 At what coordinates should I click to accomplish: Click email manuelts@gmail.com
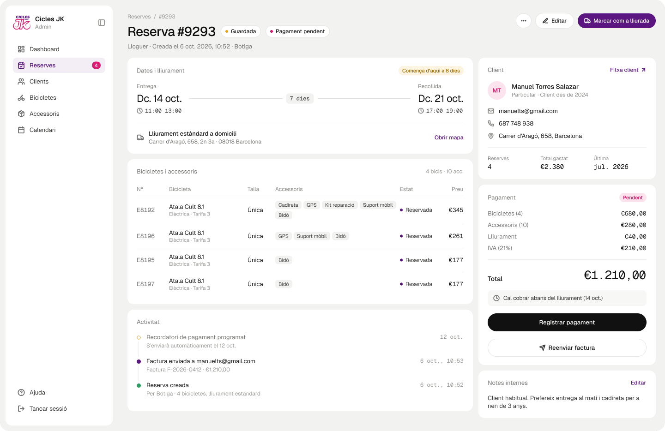tap(528, 111)
